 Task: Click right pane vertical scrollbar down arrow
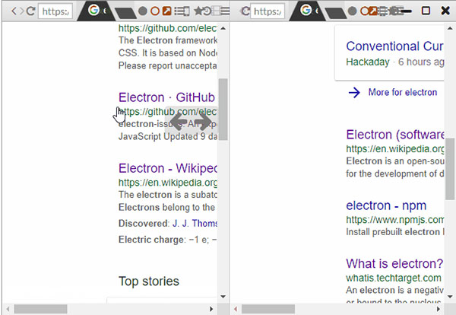[450, 297]
